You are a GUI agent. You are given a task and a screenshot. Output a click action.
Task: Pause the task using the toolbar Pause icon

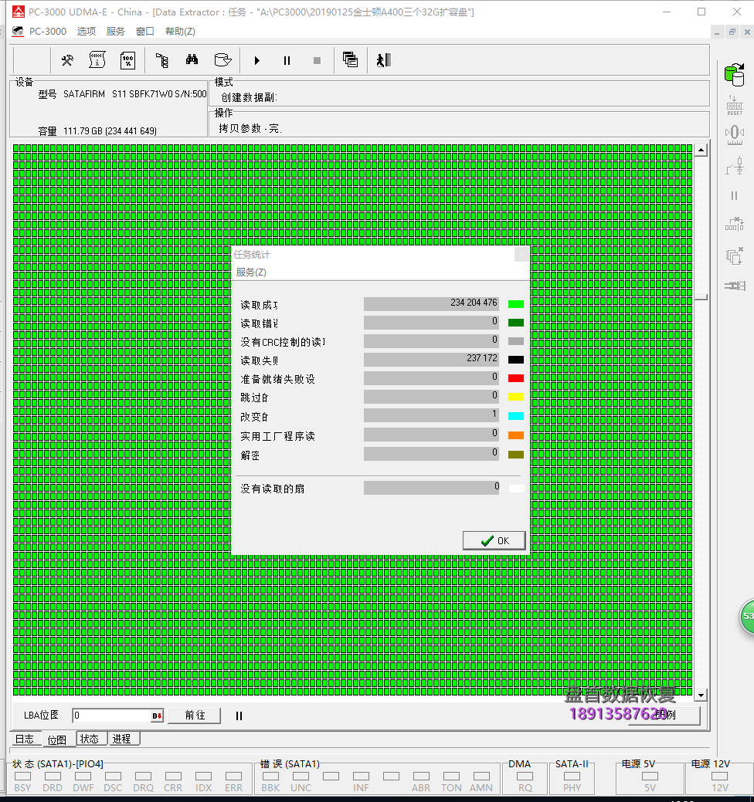[287, 59]
